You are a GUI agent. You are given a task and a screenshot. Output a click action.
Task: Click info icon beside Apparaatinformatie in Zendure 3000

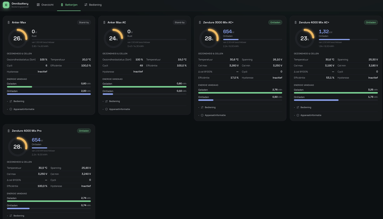tap(202, 115)
